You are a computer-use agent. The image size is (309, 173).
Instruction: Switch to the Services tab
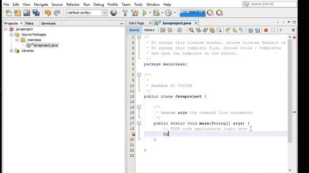tap(48, 24)
